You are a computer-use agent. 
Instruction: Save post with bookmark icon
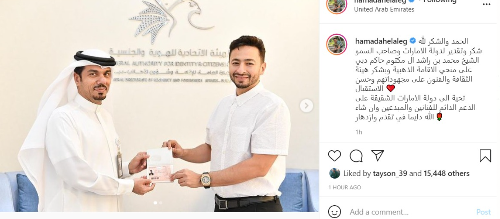click(x=485, y=156)
